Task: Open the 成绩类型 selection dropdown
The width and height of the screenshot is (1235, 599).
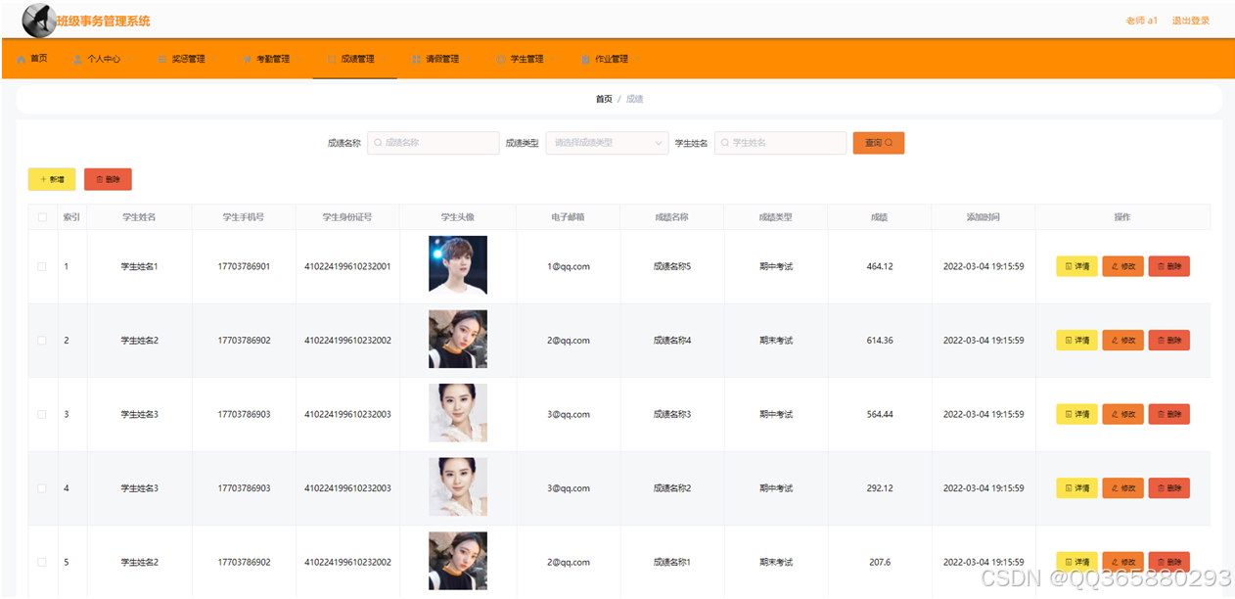Action: pos(607,142)
